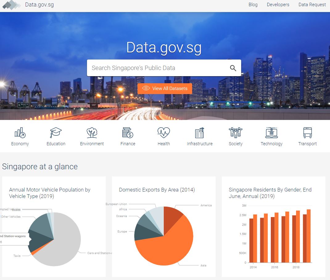Click the Economy category label
The image size is (330, 280).
tap(20, 144)
